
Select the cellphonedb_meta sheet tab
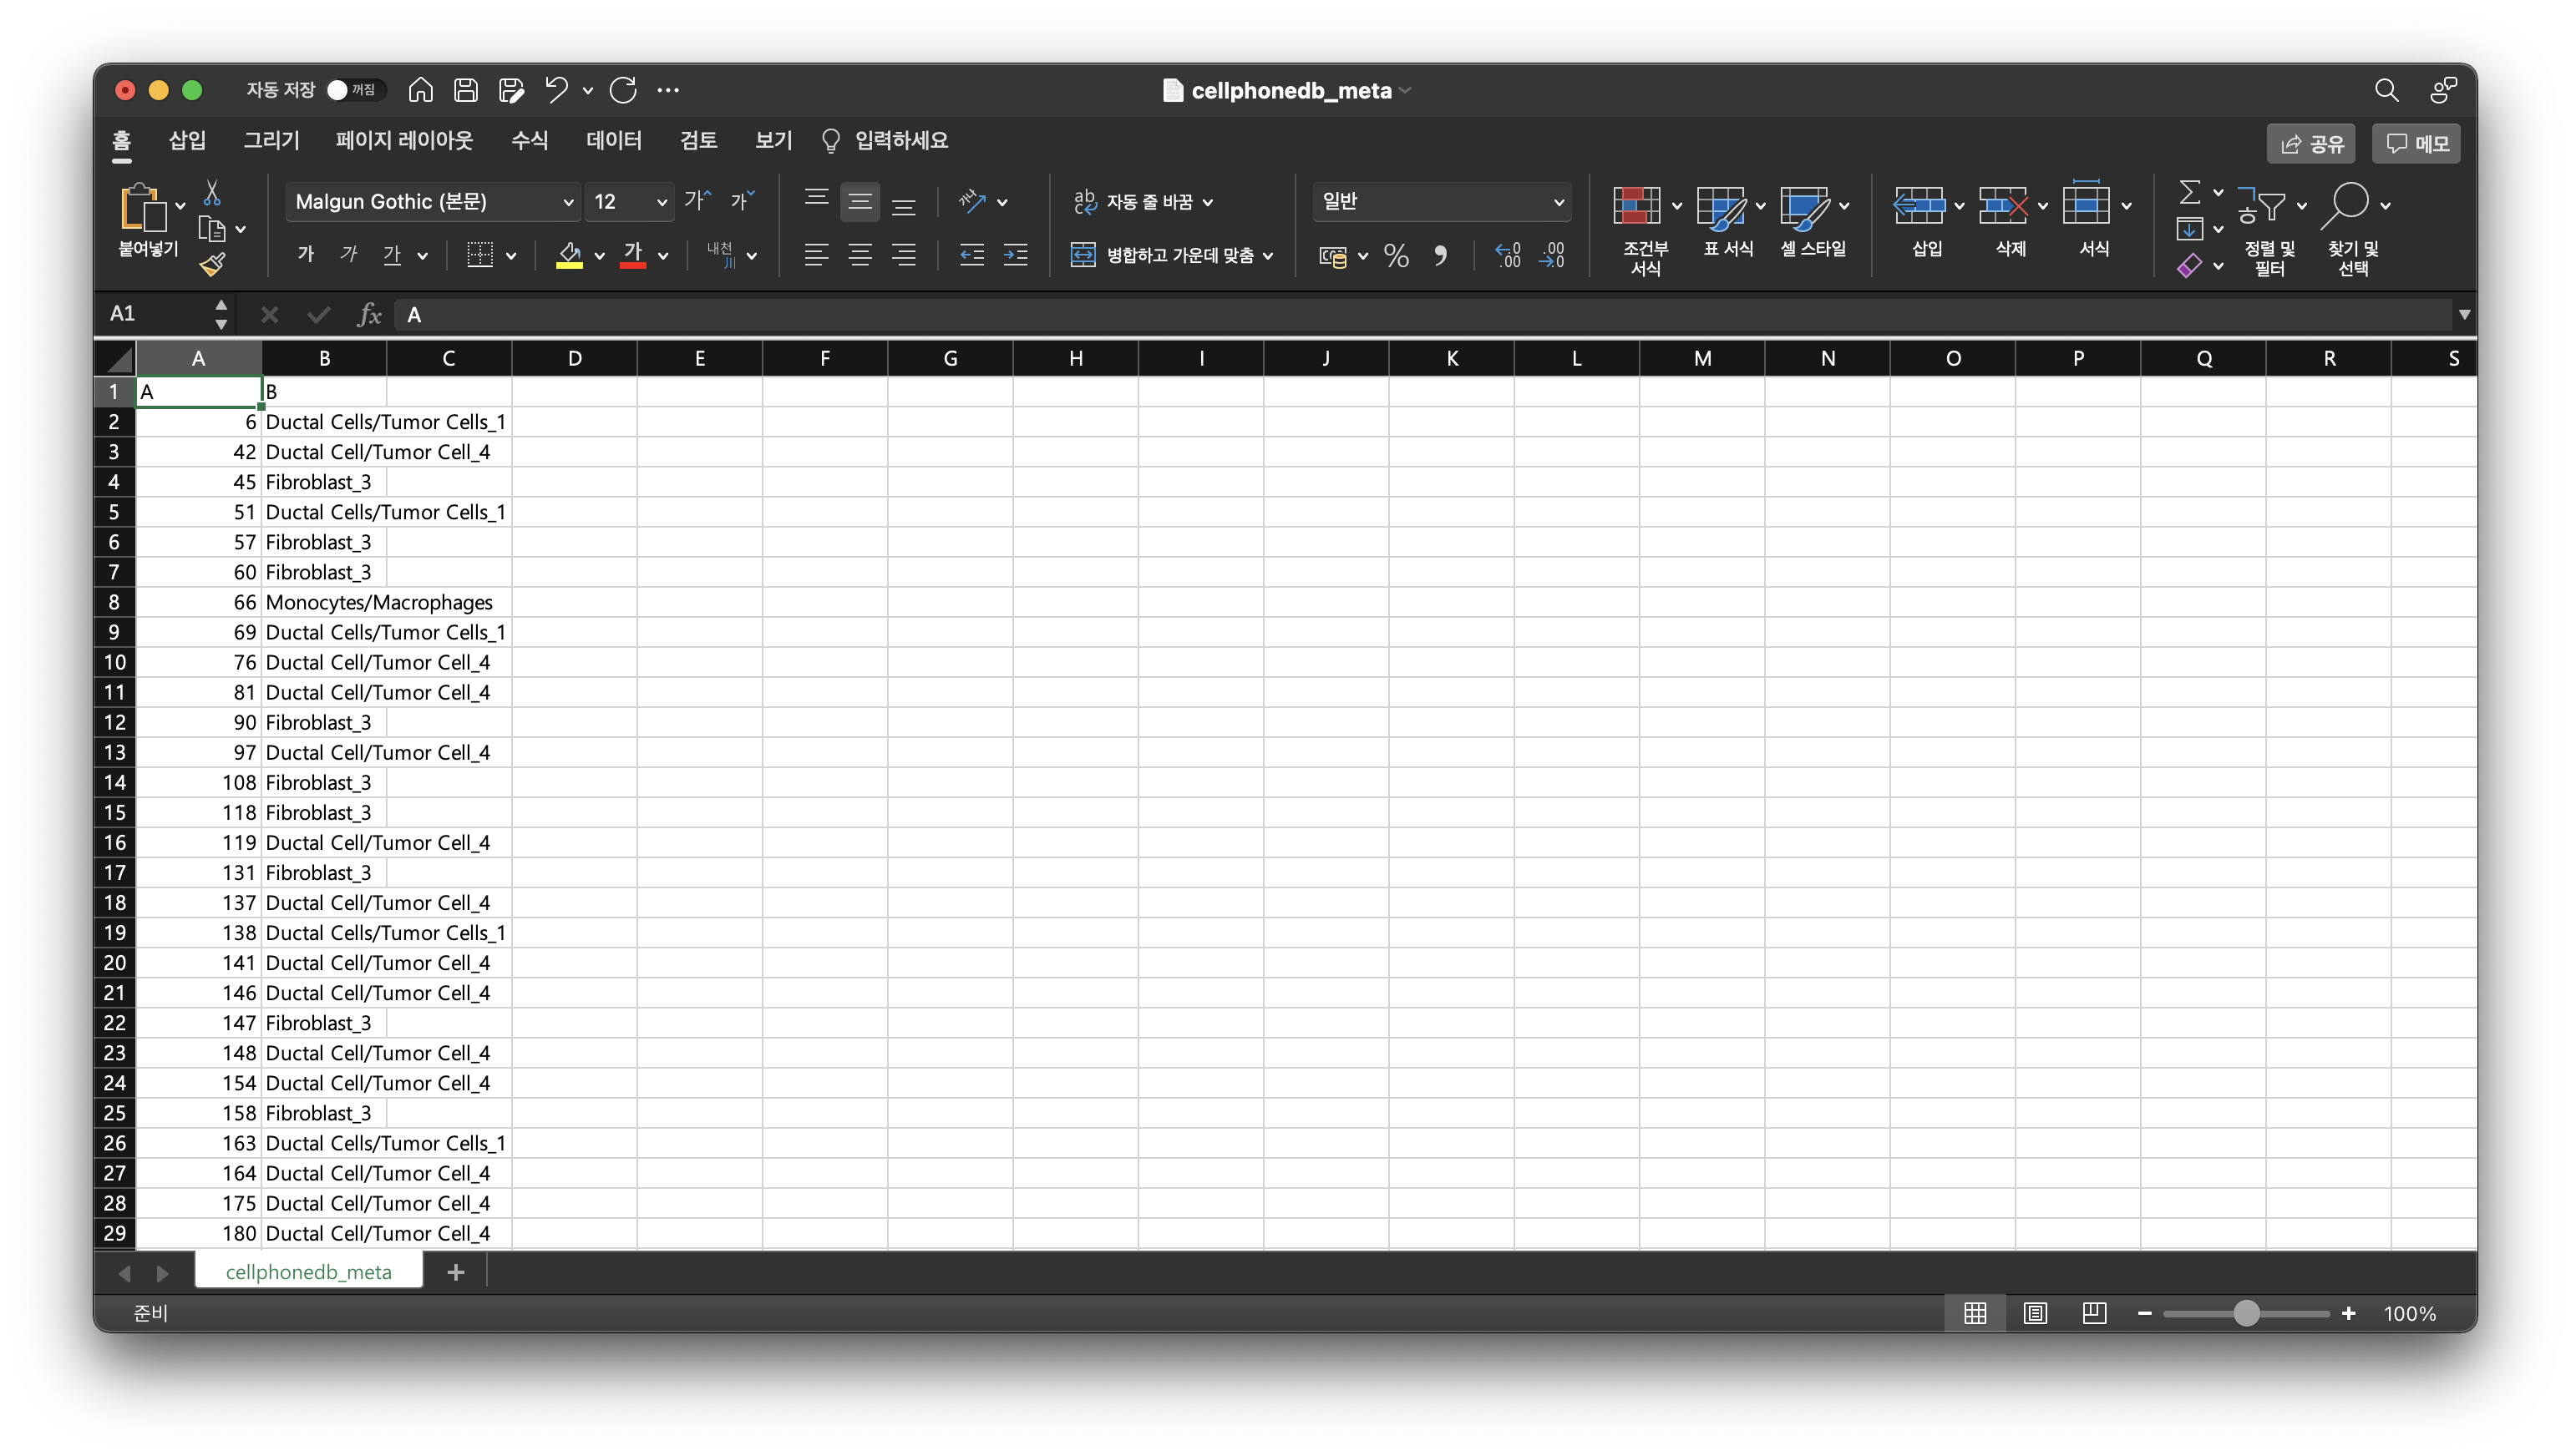pos(308,1272)
